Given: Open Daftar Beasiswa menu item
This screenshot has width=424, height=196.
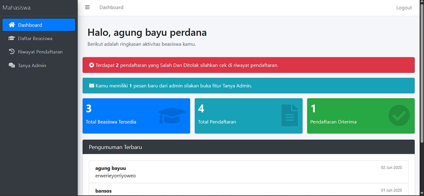Looking at the screenshot, I should click(x=35, y=38).
